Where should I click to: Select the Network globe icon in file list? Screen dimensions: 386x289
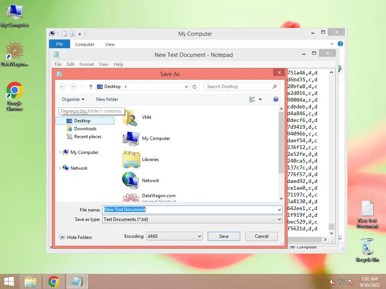coord(130,181)
